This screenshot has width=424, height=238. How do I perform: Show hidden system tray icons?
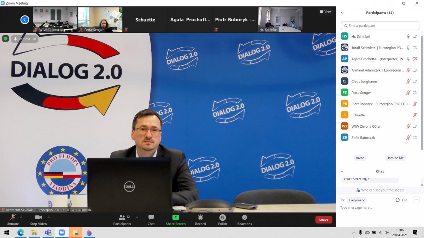[354, 233]
